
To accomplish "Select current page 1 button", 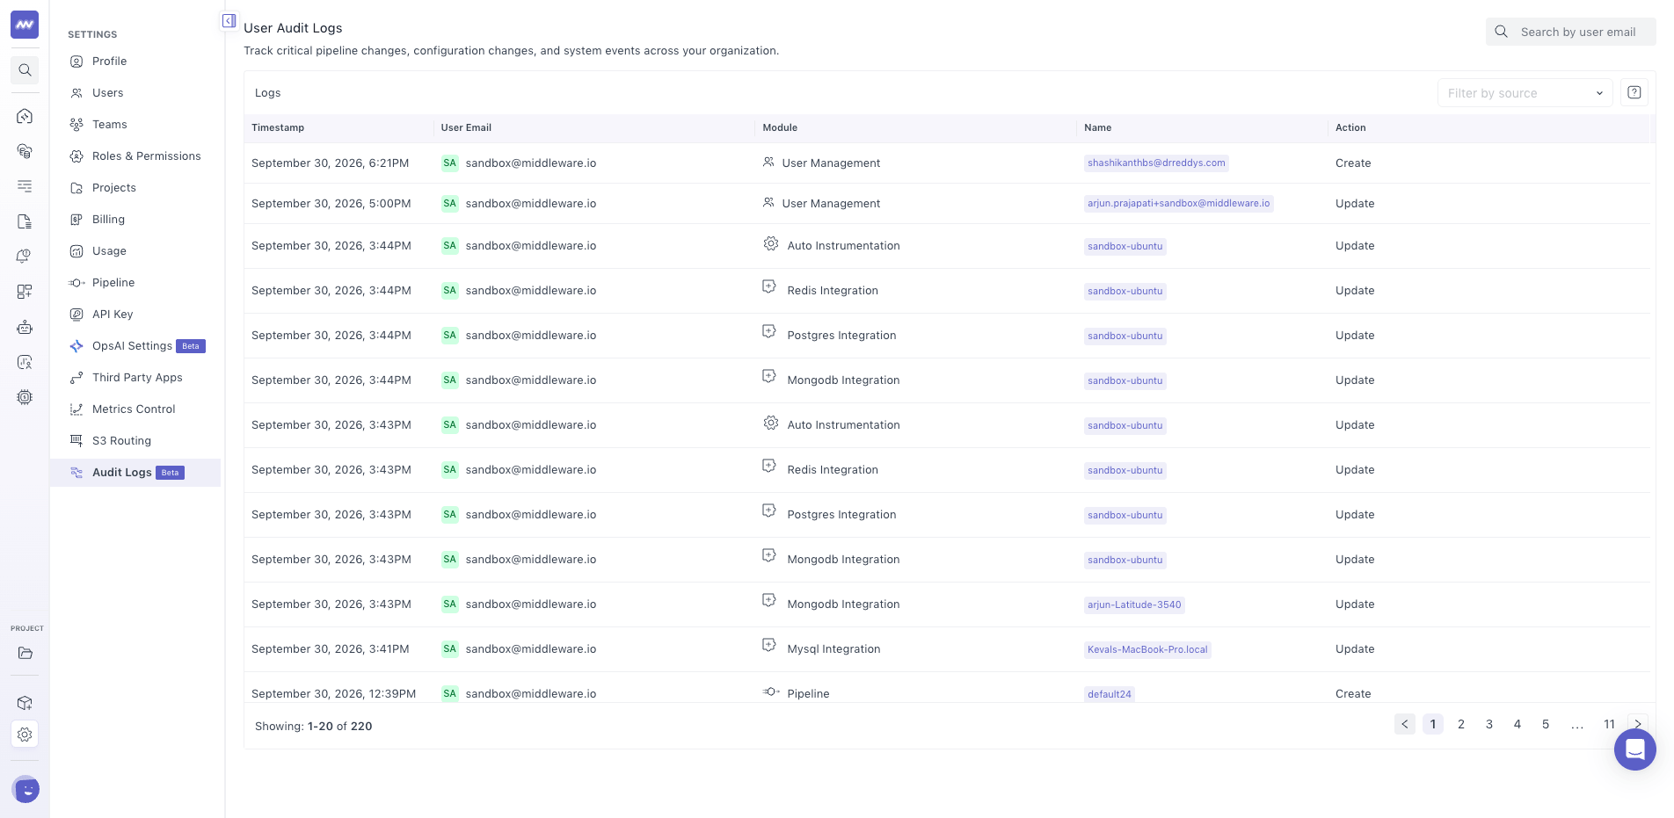I will click(1433, 724).
